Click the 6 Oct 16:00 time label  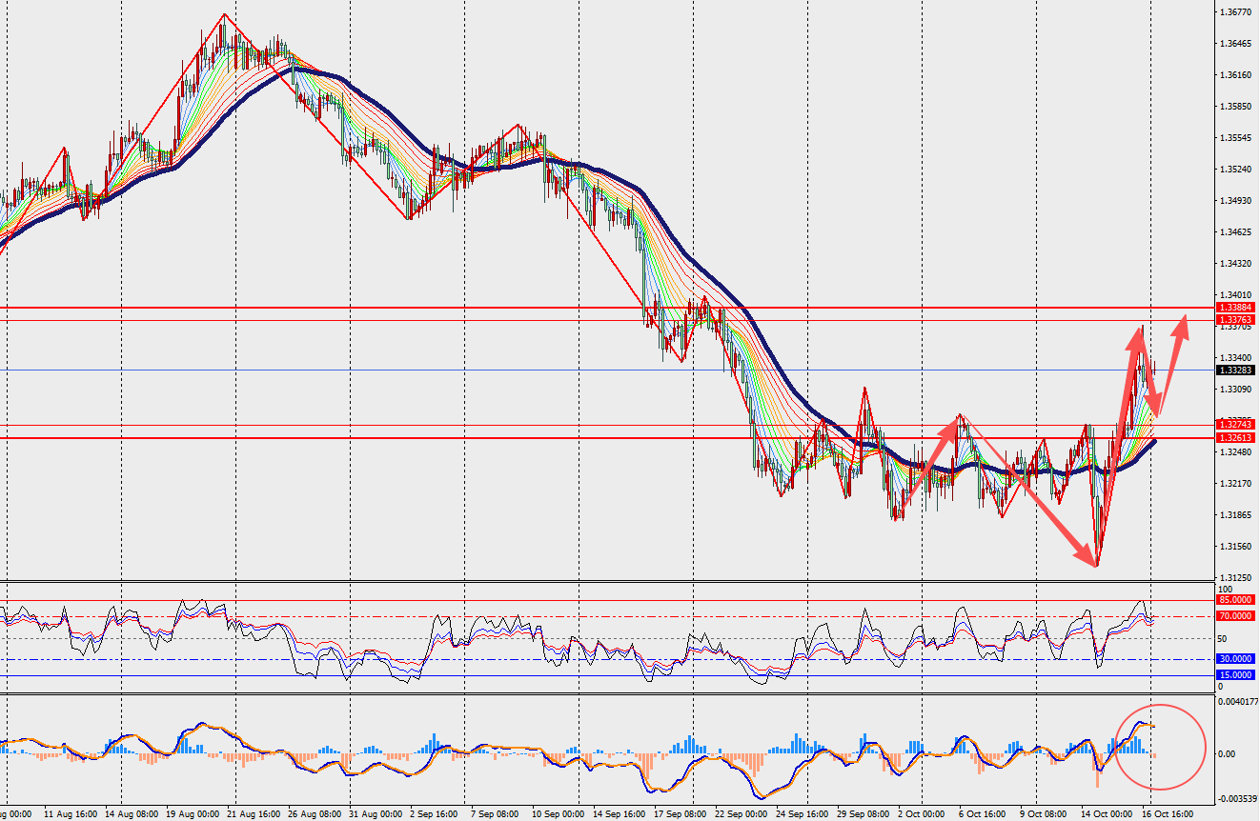click(x=981, y=814)
